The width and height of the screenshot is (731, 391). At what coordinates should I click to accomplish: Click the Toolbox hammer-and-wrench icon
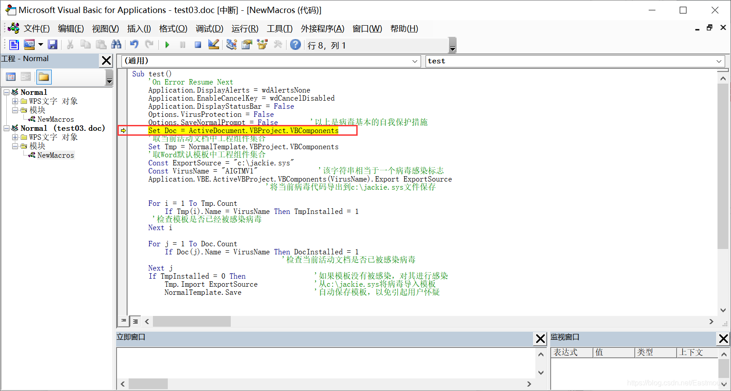coord(278,44)
